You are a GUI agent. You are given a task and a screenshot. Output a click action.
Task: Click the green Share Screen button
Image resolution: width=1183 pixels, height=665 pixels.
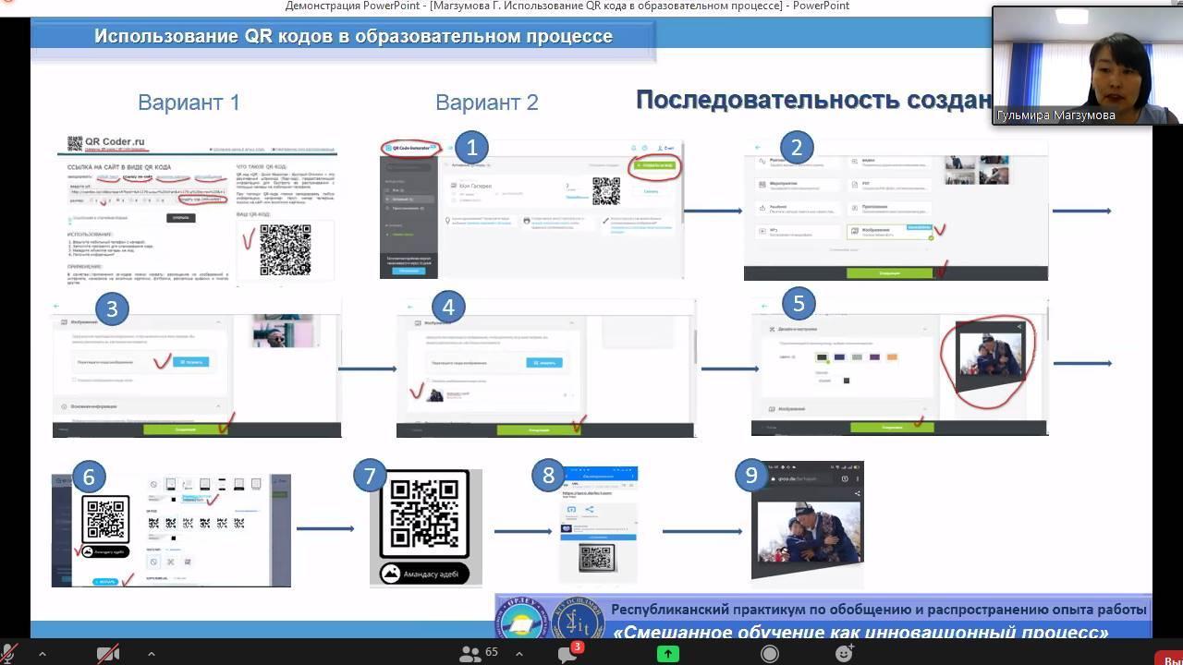pyautogui.click(x=667, y=654)
